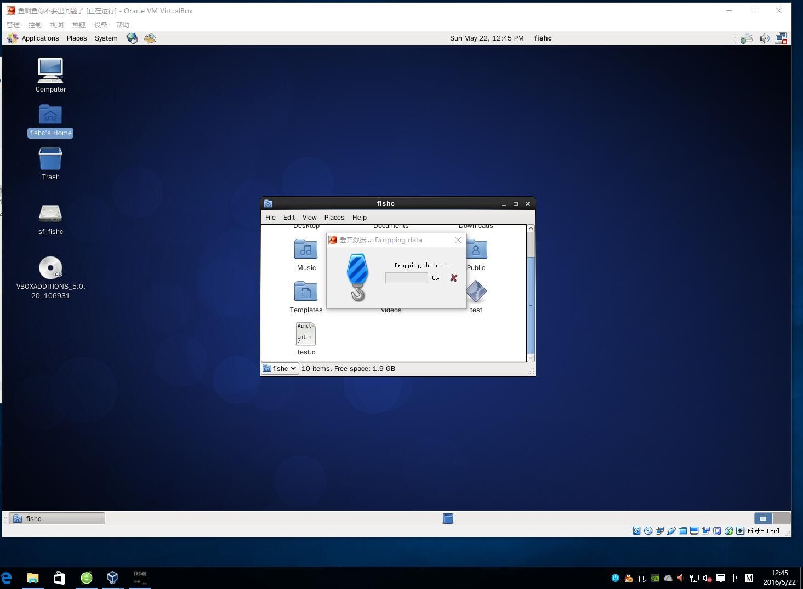Open the Places menu in fishc window
803x589 pixels.
coord(334,218)
